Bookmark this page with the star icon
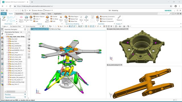Image resolution: width=182 pixels, height=102 pixels. [x=171, y=6]
